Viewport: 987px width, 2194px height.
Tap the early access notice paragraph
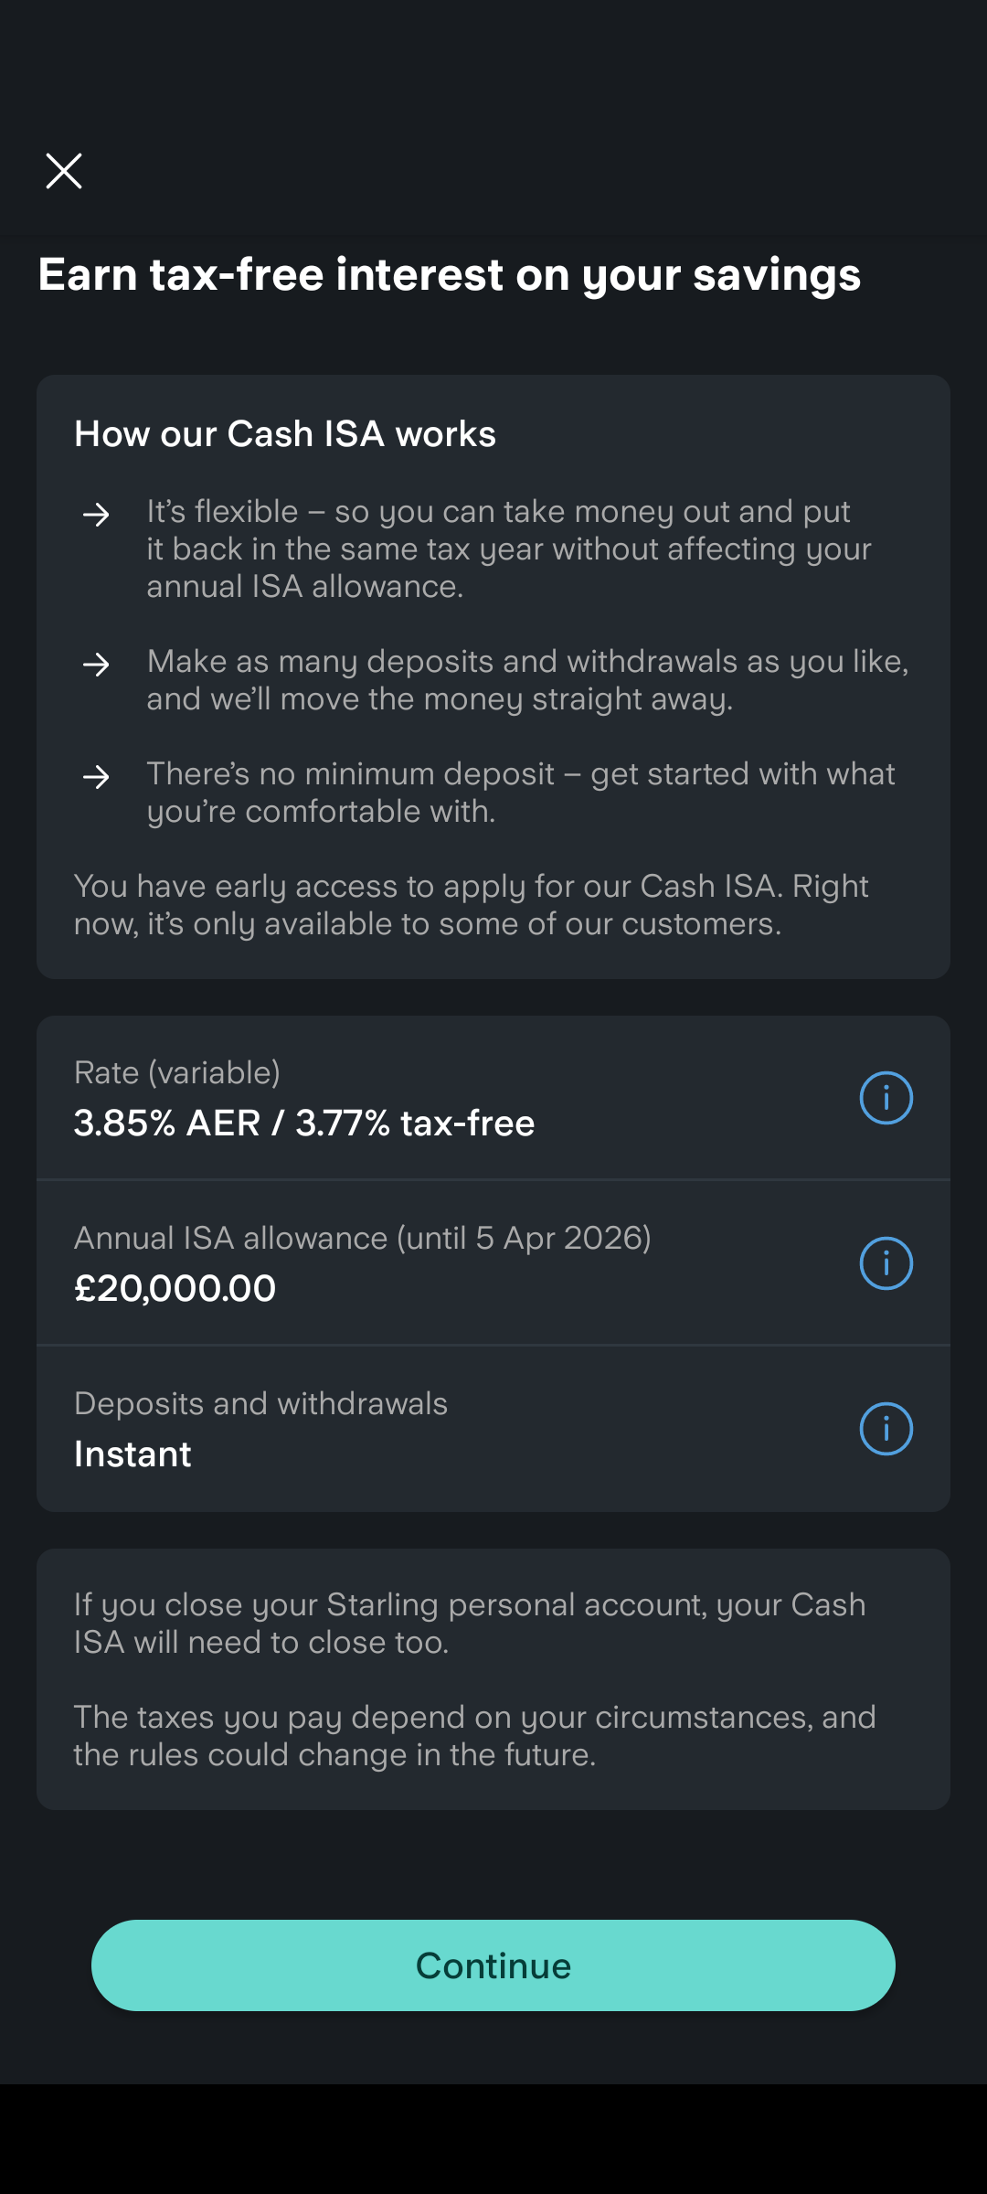tap(471, 904)
